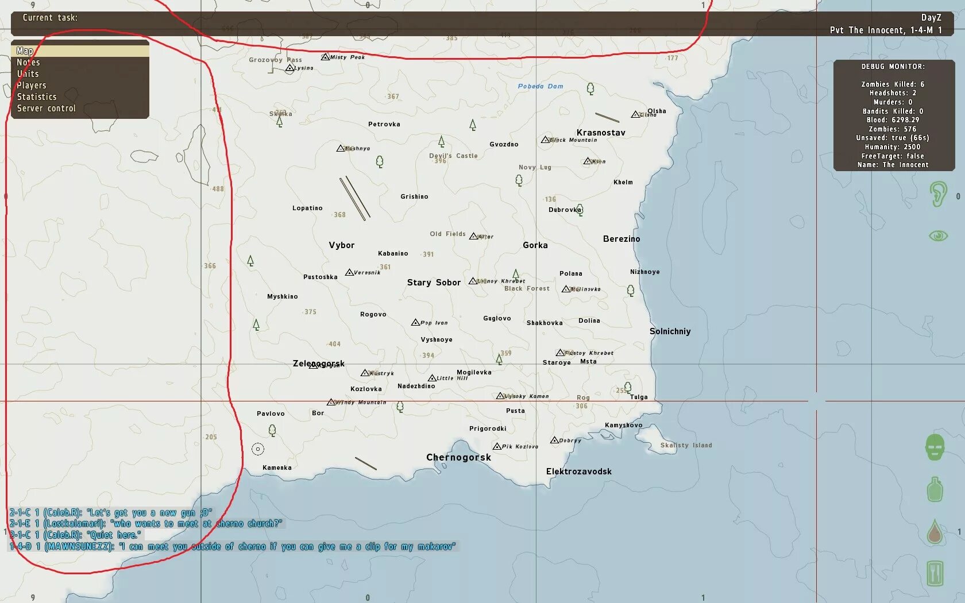
Task: Click the Kustryk hill triangle marker
Action: point(365,373)
